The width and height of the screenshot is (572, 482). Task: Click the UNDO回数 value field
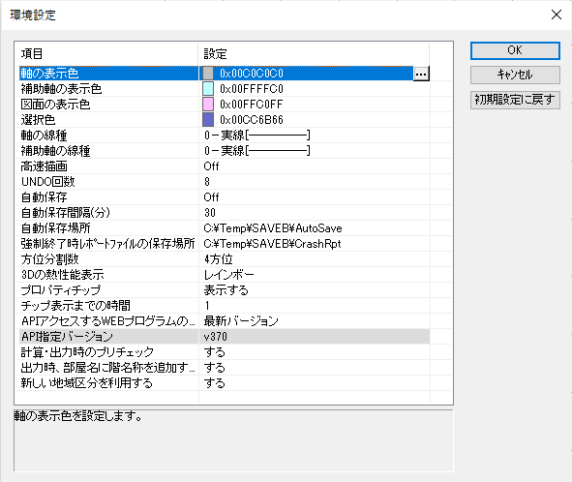pyautogui.click(x=315, y=182)
